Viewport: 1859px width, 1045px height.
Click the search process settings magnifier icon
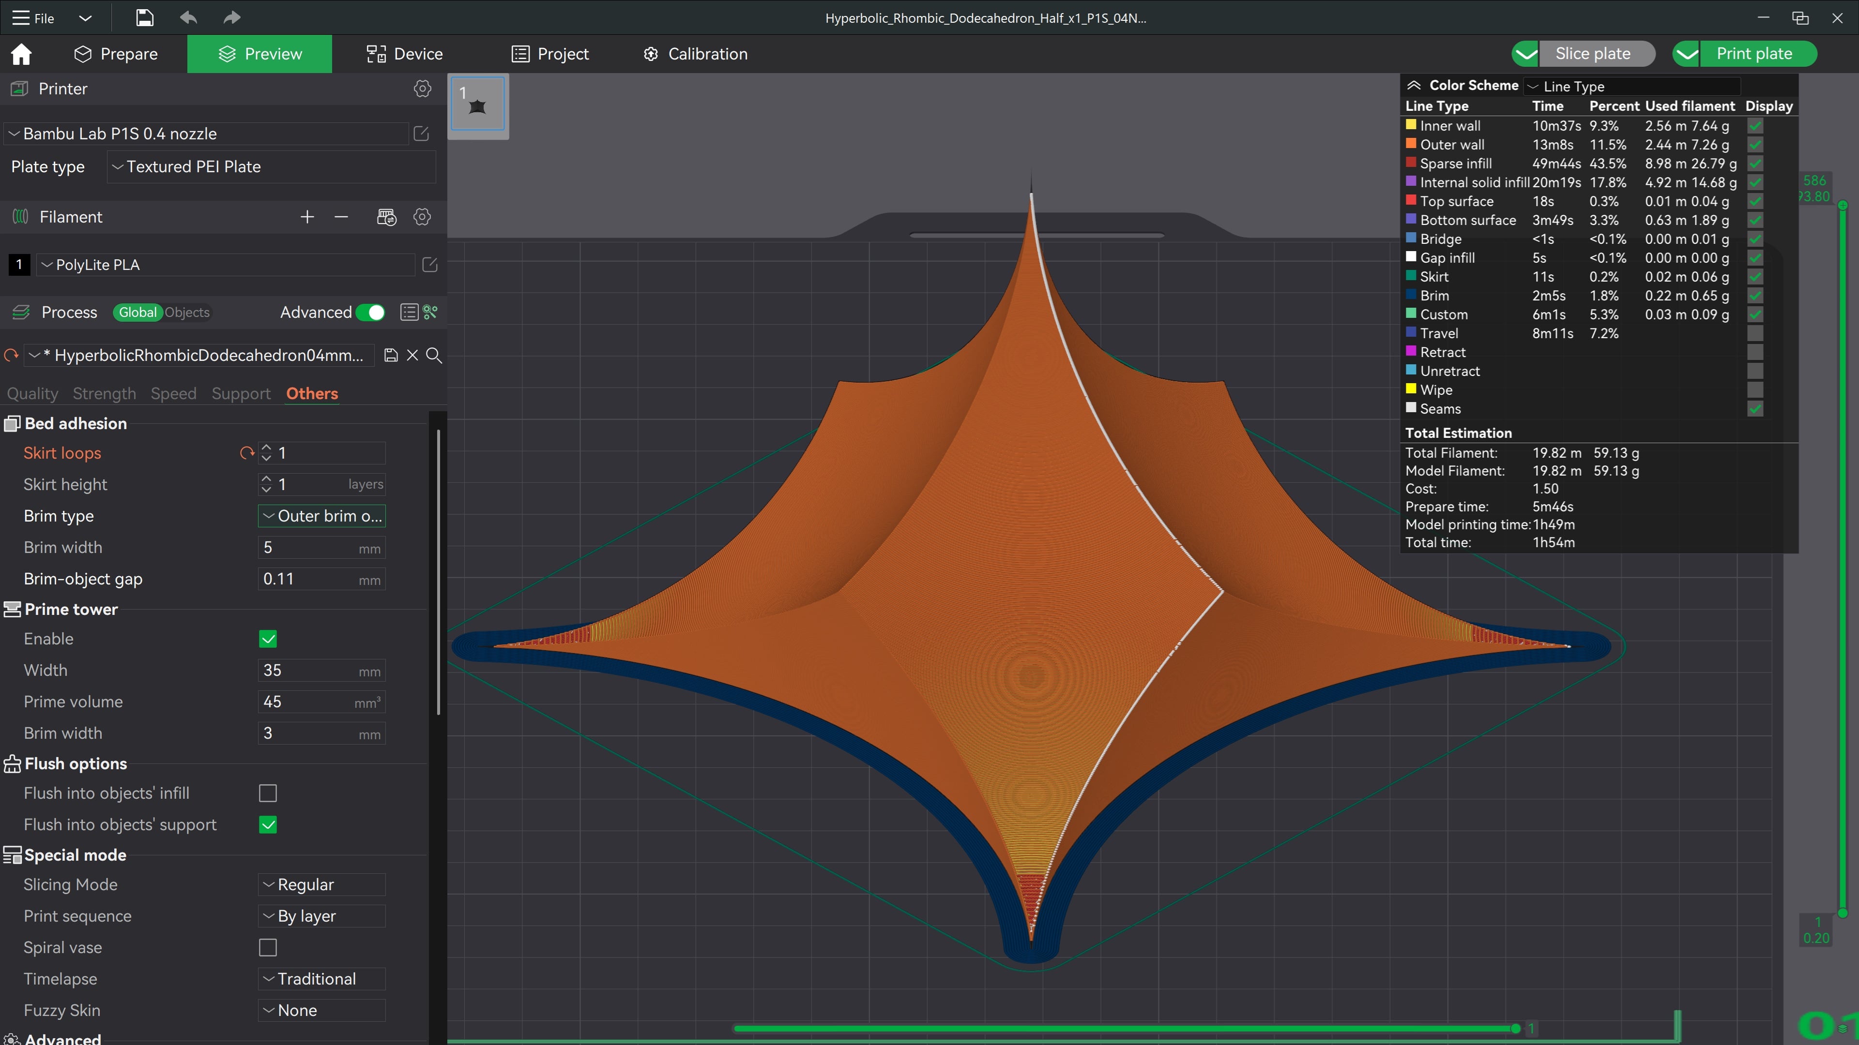click(x=434, y=355)
